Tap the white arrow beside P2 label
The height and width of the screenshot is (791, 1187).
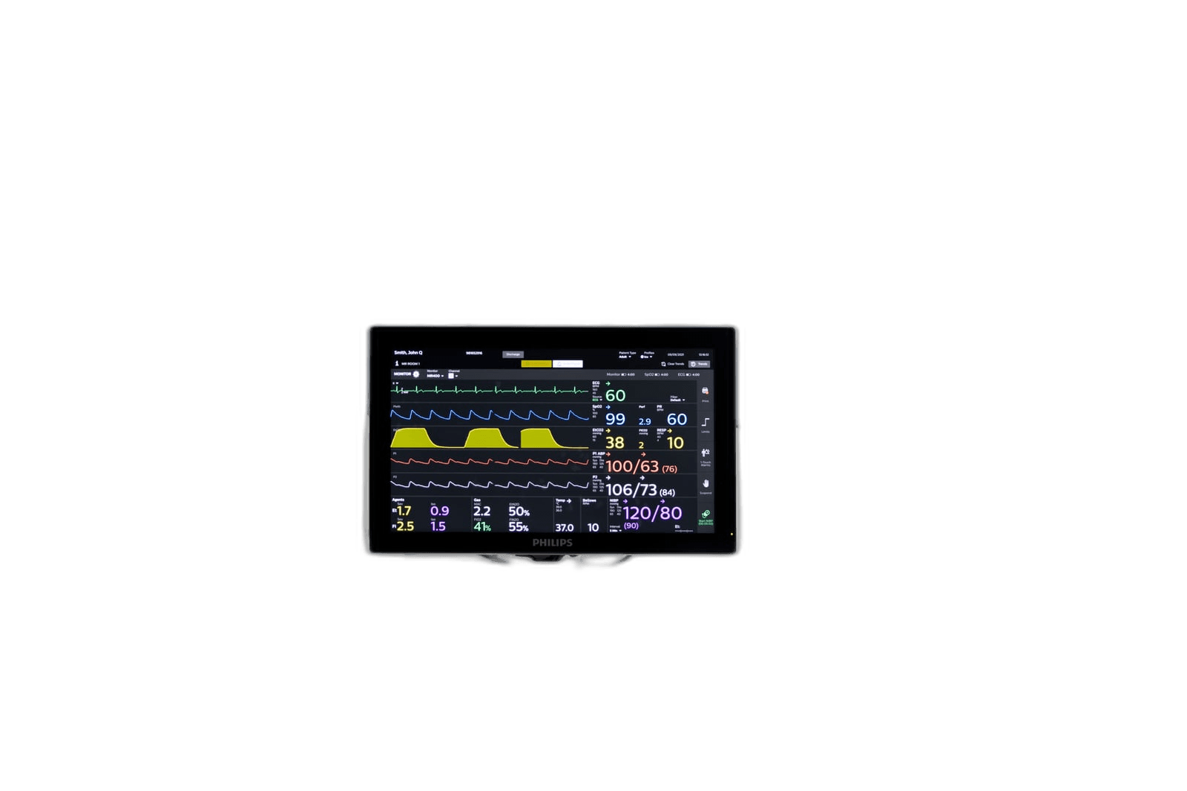(x=608, y=477)
